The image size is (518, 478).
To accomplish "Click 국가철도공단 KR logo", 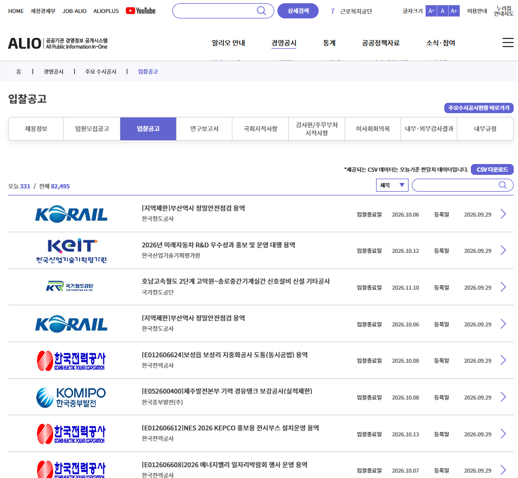I will (70, 286).
